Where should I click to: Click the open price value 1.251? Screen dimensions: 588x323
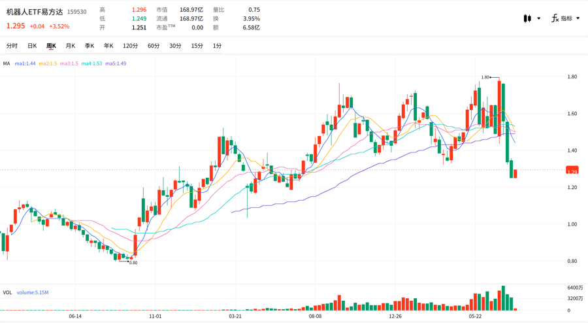(x=139, y=27)
